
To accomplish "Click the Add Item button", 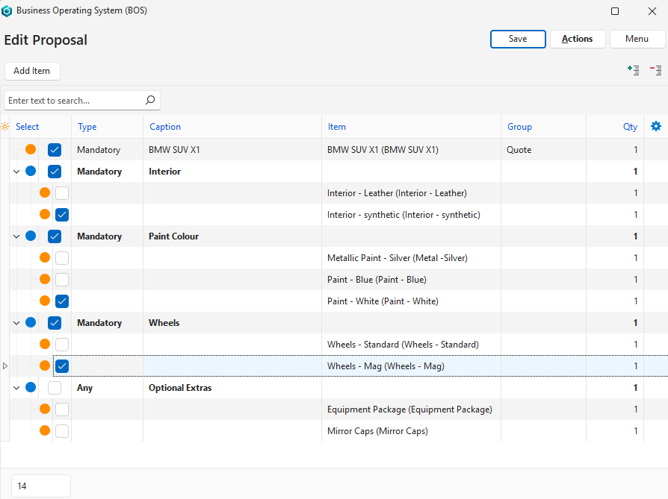I will 32,71.
